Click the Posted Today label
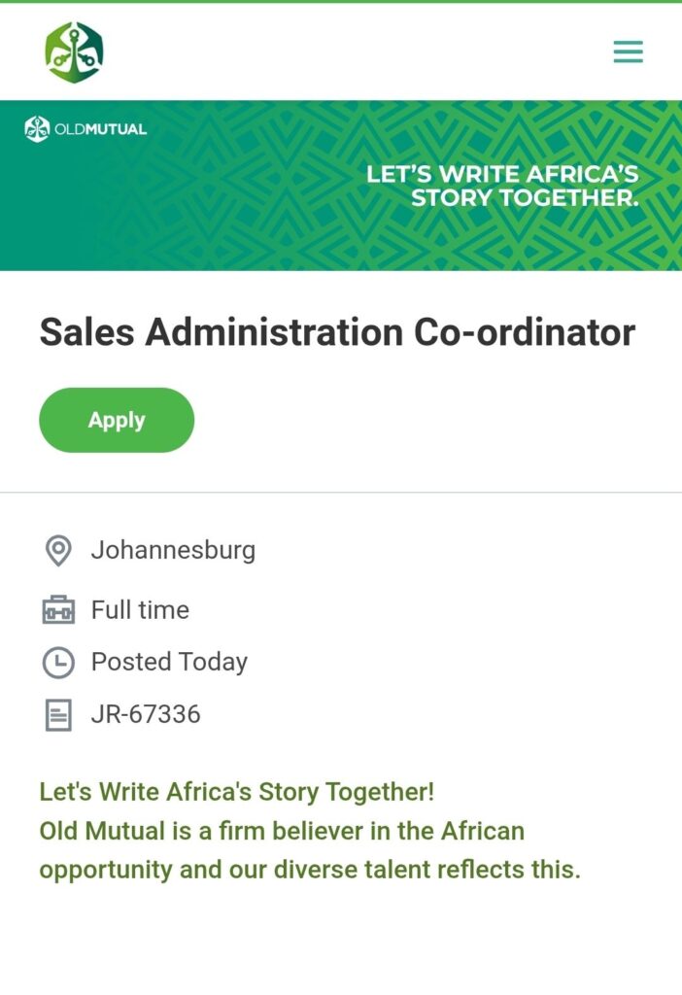The image size is (682, 995). click(x=169, y=662)
